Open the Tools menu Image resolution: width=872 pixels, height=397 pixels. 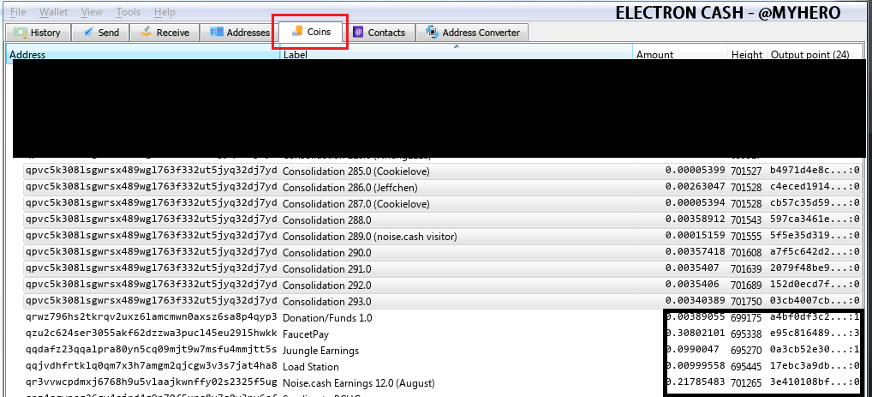[x=128, y=12]
